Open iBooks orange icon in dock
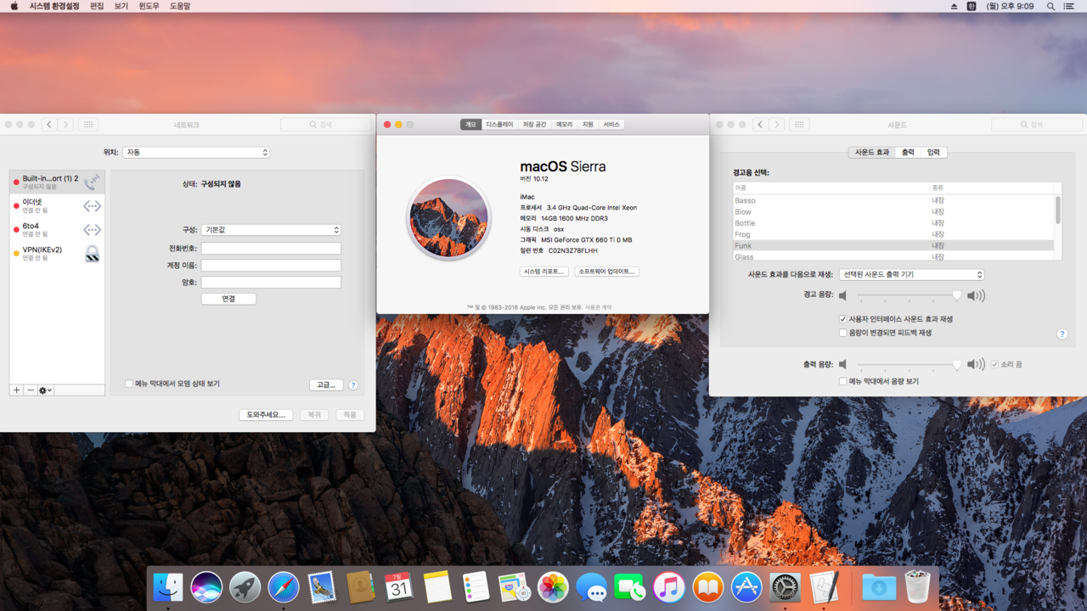1087x611 pixels. tap(707, 587)
